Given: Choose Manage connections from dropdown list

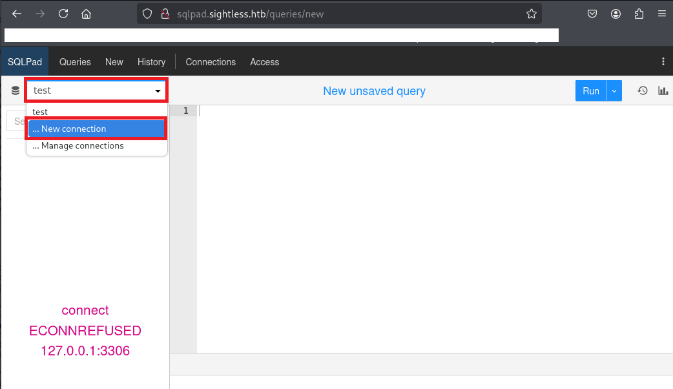Looking at the screenshot, I should (x=82, y=146).
